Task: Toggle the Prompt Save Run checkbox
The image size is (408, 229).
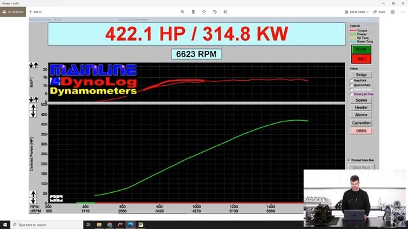Action: pos(349,160)
